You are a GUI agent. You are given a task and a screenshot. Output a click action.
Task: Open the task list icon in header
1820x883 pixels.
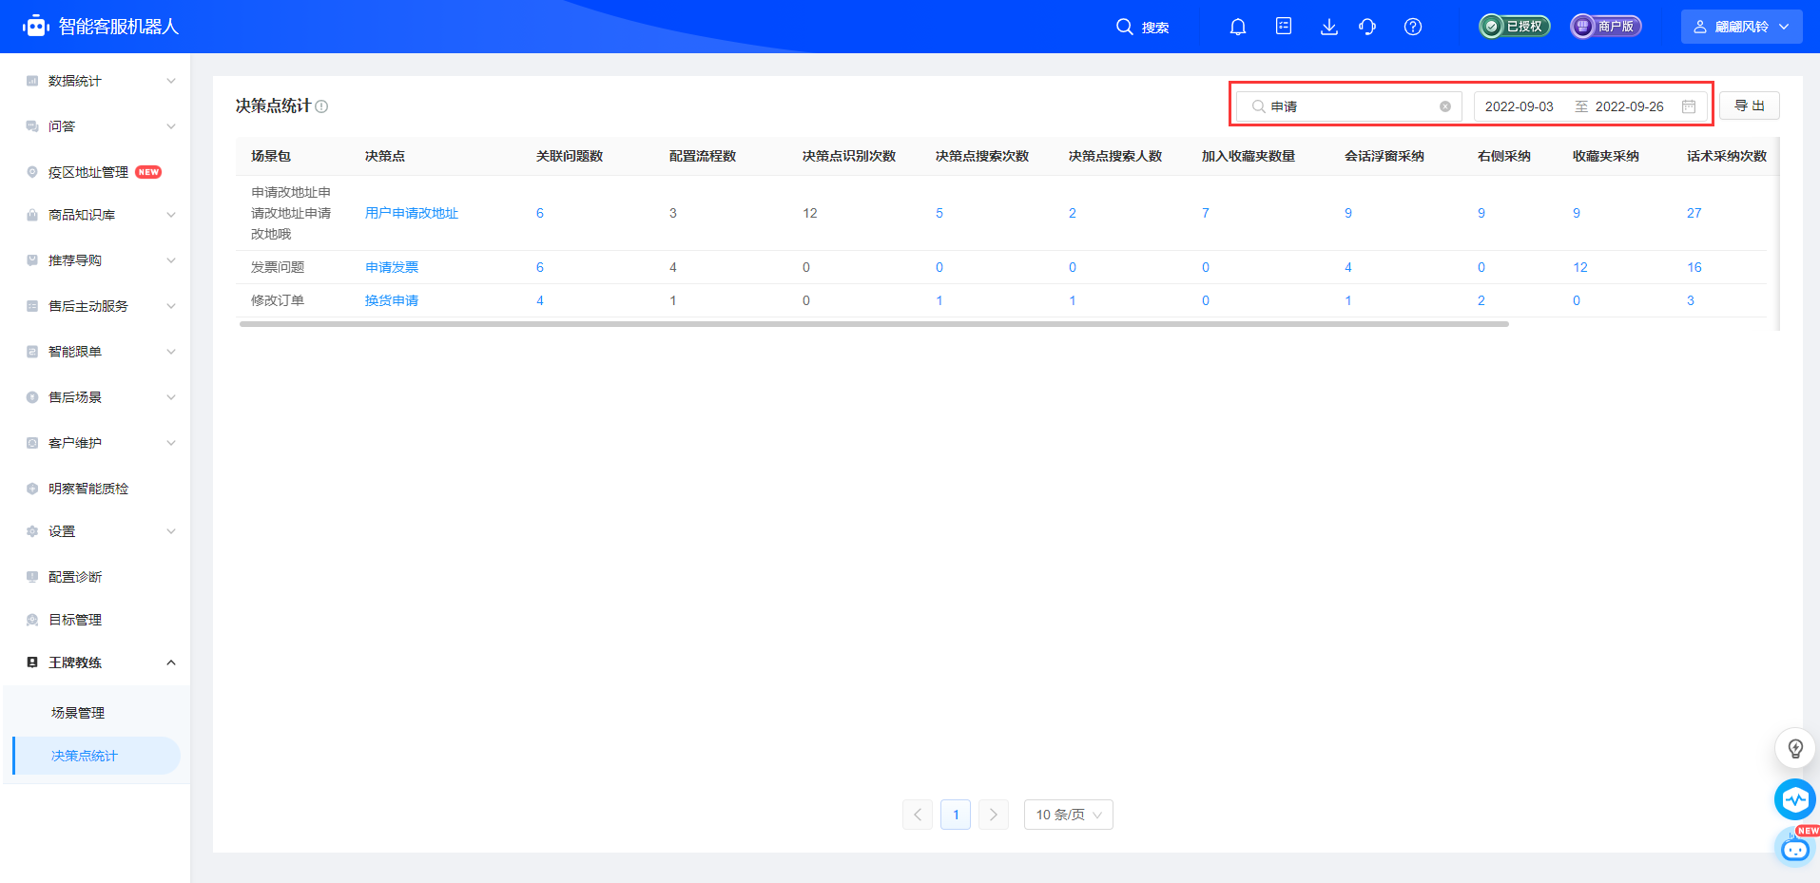tap(1284, 27)
